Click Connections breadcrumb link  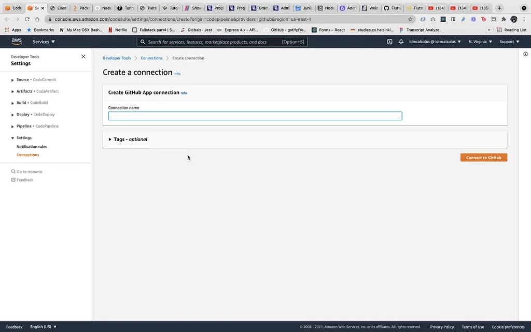151,58
